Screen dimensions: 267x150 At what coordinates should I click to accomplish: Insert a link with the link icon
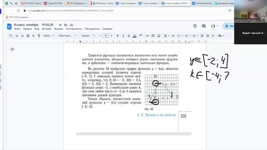147,36
